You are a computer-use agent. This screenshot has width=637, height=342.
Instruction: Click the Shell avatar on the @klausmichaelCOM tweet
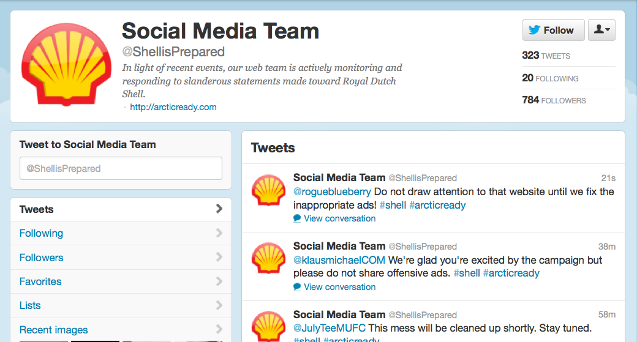click(x=268, y=258)
